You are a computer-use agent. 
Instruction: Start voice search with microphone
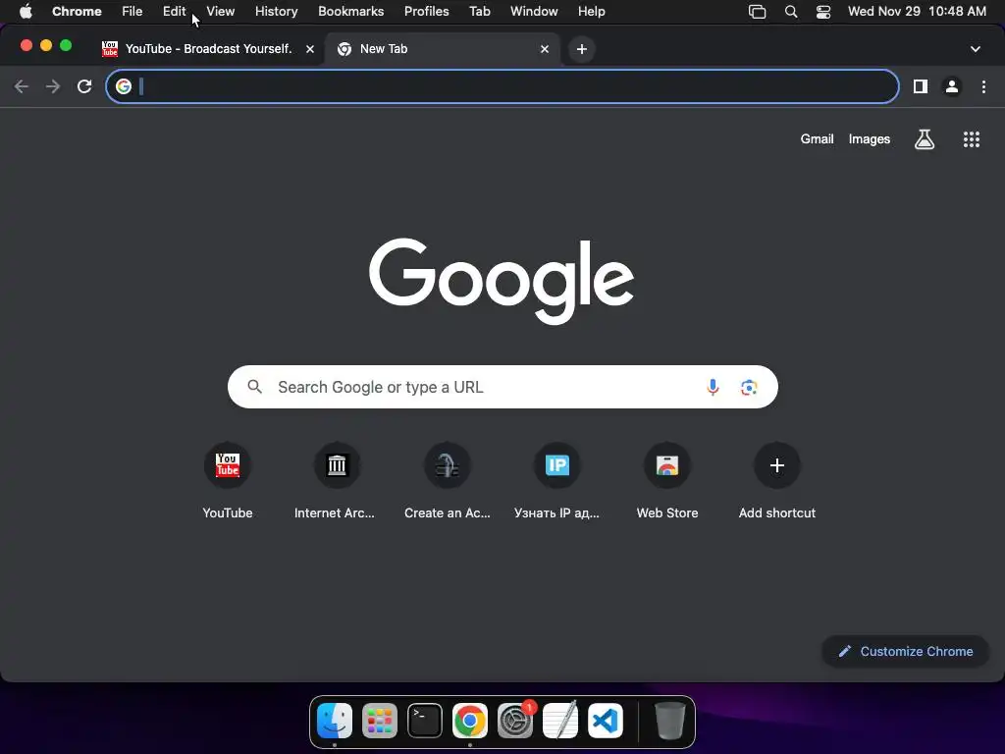713,387
